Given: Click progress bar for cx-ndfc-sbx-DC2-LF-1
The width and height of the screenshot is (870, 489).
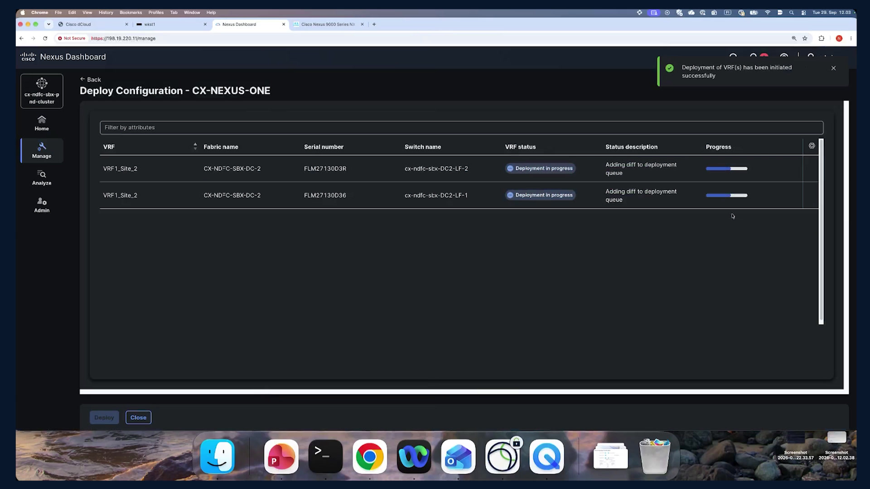Looking at the screenshot, I should click(726, 195).
